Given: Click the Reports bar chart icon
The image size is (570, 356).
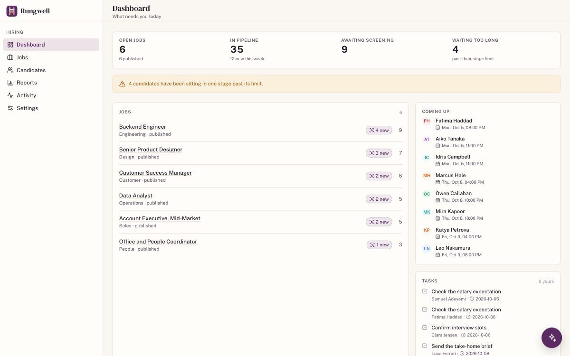Looking at the screenshot, I should (x=10, y=83).
